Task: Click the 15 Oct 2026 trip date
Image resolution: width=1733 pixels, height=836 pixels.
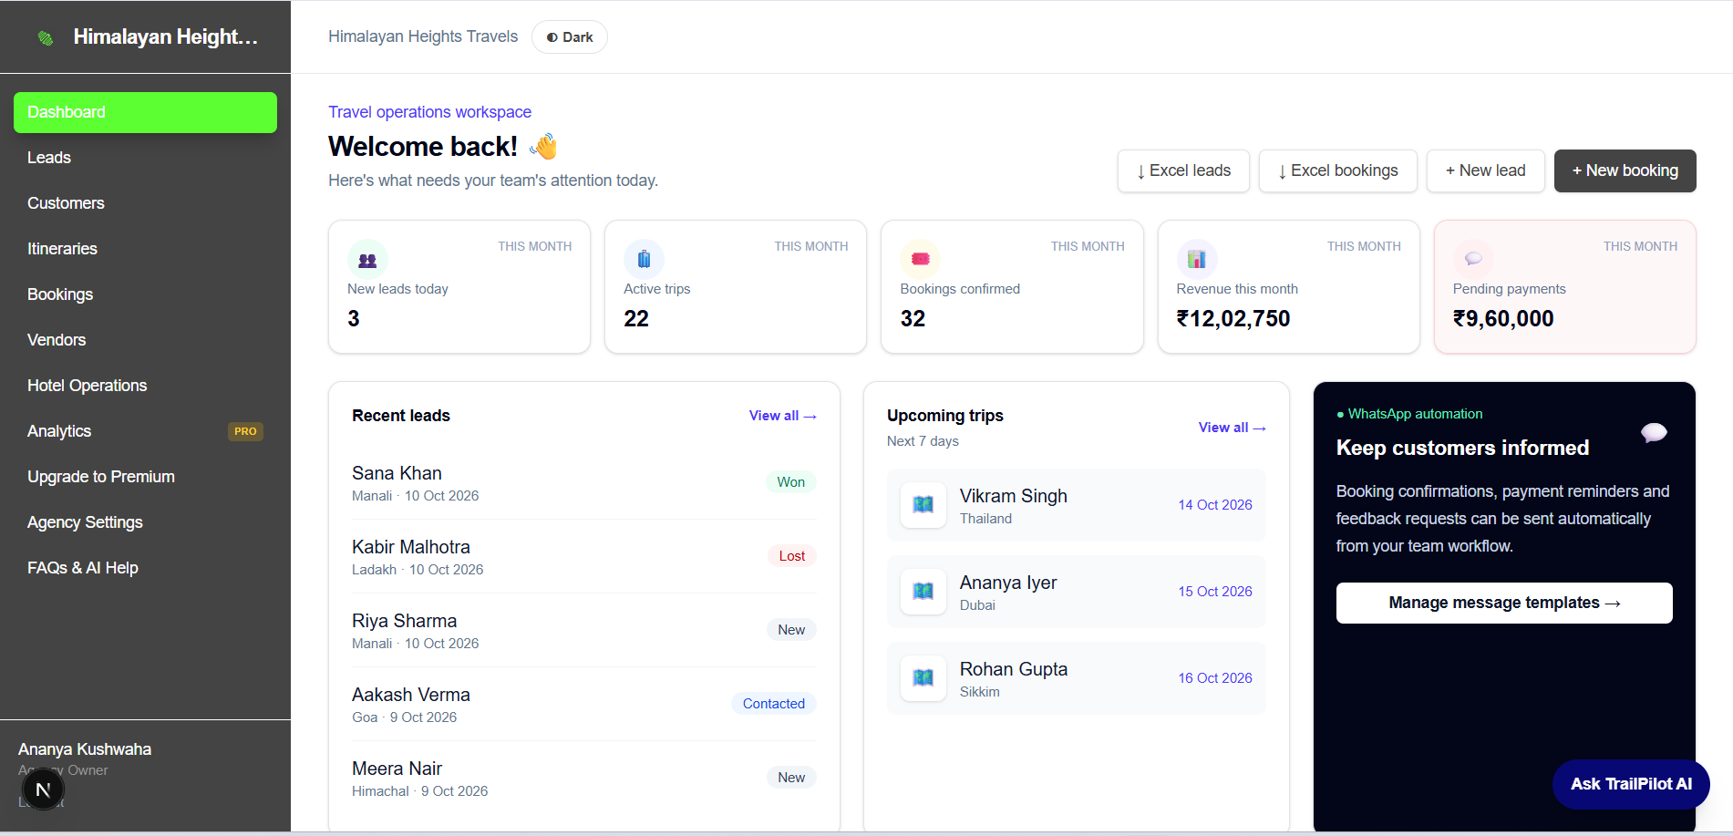Action: tap(1214, 592)
